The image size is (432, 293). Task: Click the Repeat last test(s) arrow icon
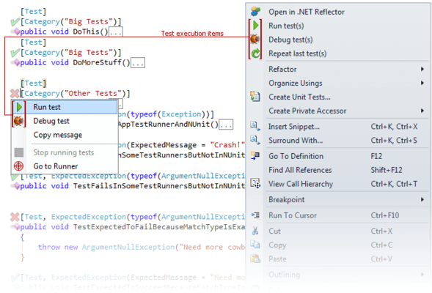pyautogui.click(x=256, y=53)
